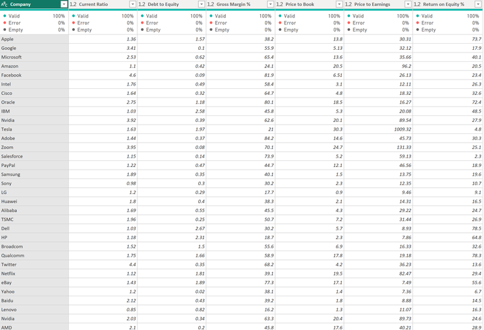484x330 pixels.
Task: Click the Broadcom company cell
Action: pos(34,246)
